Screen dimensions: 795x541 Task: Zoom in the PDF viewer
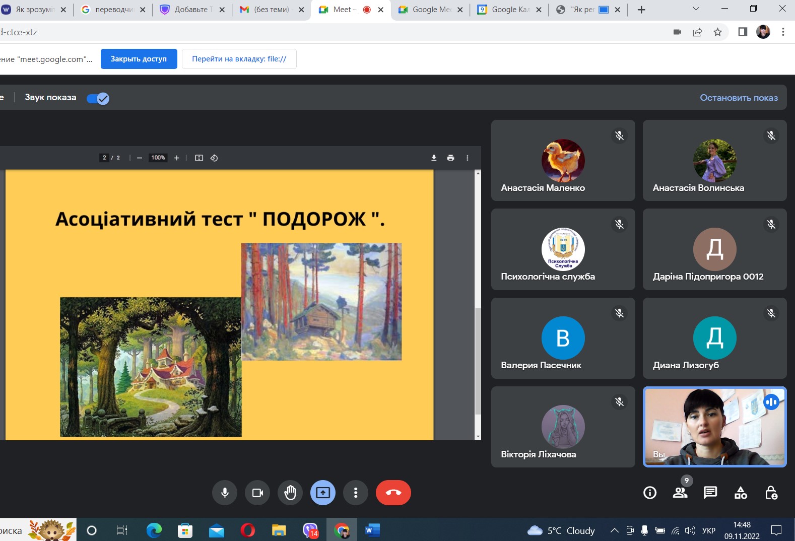pos(176,158)
